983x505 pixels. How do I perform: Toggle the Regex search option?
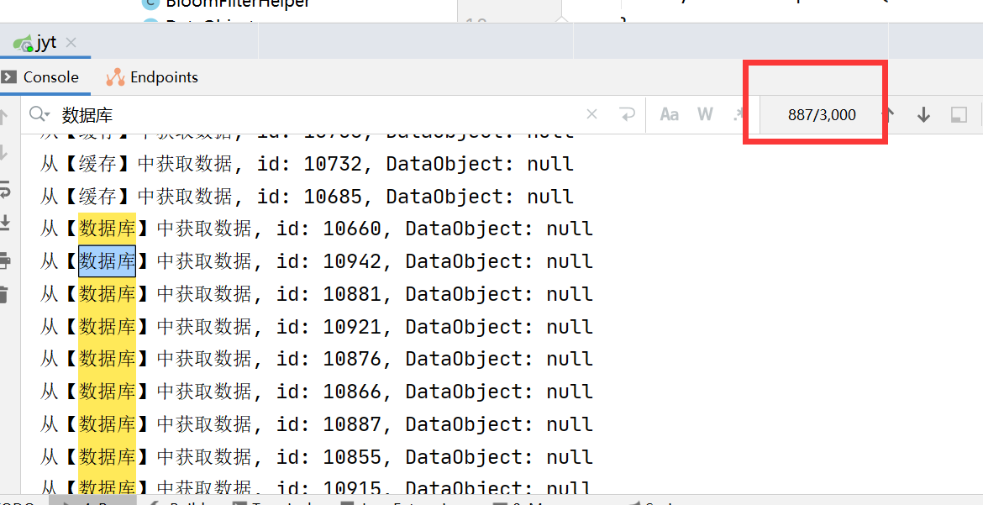(x=738, y=114)
